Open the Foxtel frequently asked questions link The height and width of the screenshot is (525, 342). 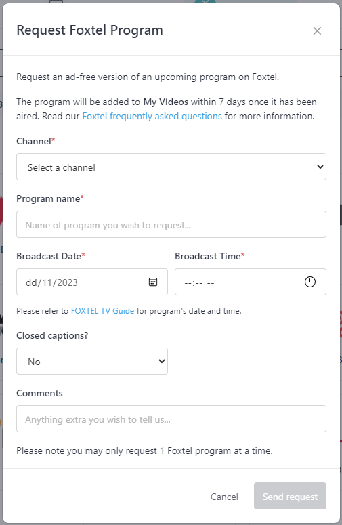pos(152,117)
